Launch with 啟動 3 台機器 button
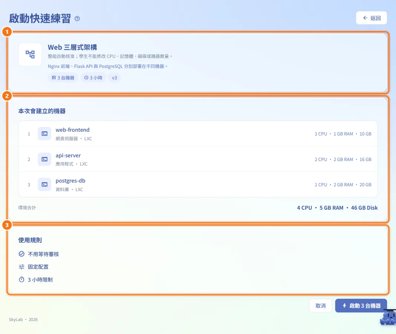This screenshot has height=334, width=396. click(x=361, y=306)
